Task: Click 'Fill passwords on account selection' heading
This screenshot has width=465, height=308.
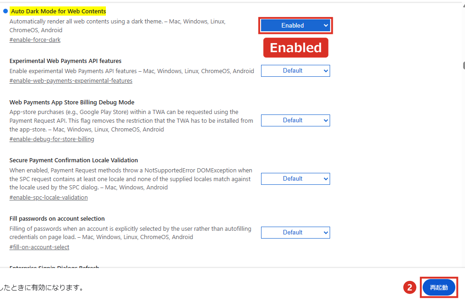Action: tap(57, 218)
